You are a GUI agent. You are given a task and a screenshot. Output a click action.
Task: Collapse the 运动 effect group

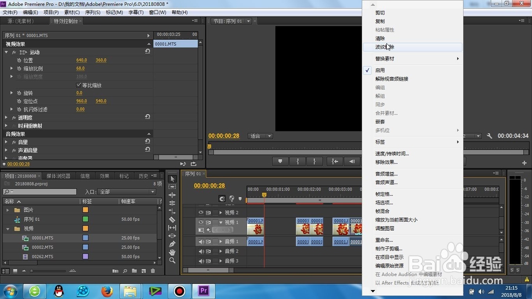(x=6, y=52)
